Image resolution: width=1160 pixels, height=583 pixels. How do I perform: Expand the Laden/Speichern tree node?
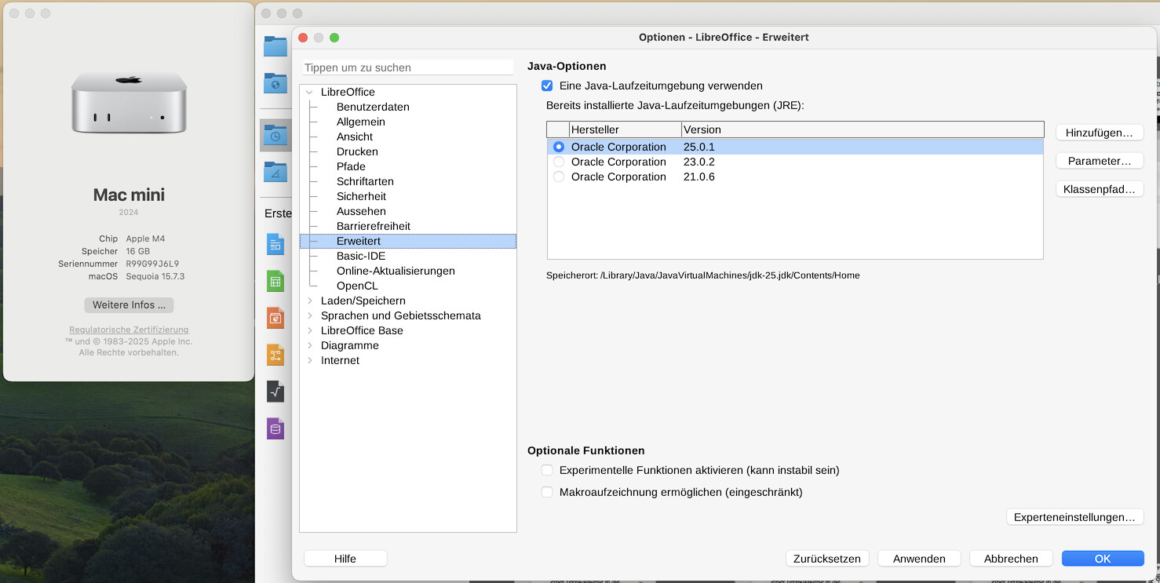point(310,301)
